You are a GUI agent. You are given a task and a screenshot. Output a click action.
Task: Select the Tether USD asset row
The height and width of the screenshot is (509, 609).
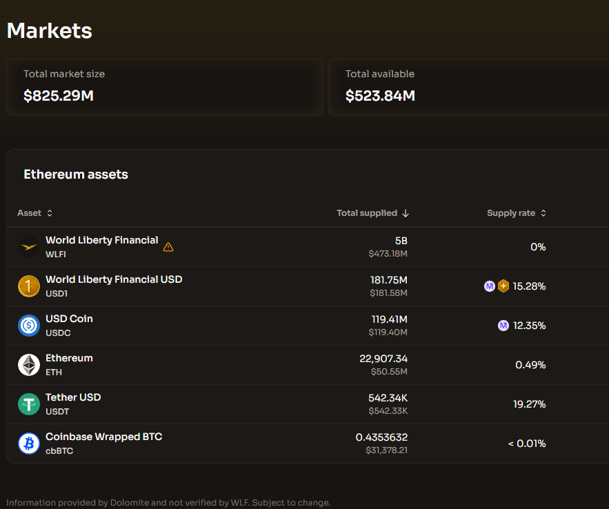(x=308, y=403)
